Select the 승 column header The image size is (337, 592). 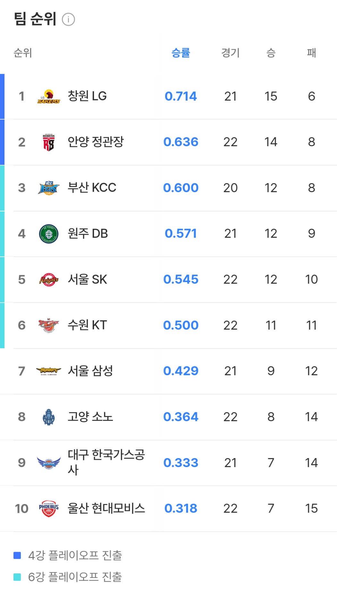(x=271, y=53)
